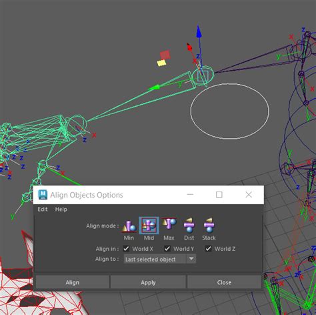The height and width of the screenshot is (315, 316).
Task: Click the Align button
Action: tap(73, 282)
